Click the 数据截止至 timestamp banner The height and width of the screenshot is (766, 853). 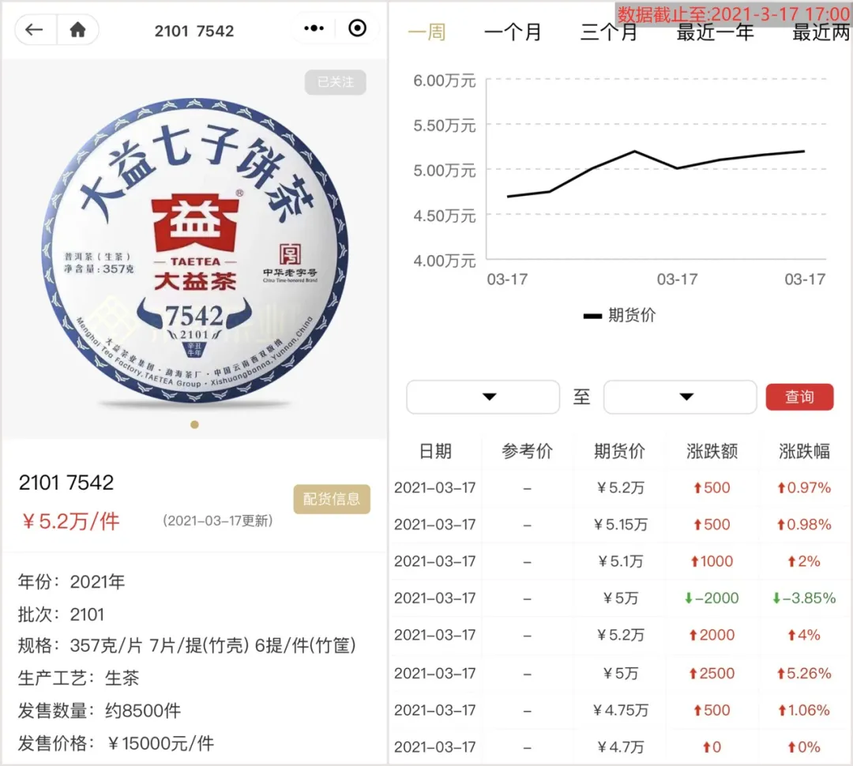[733, 14]
